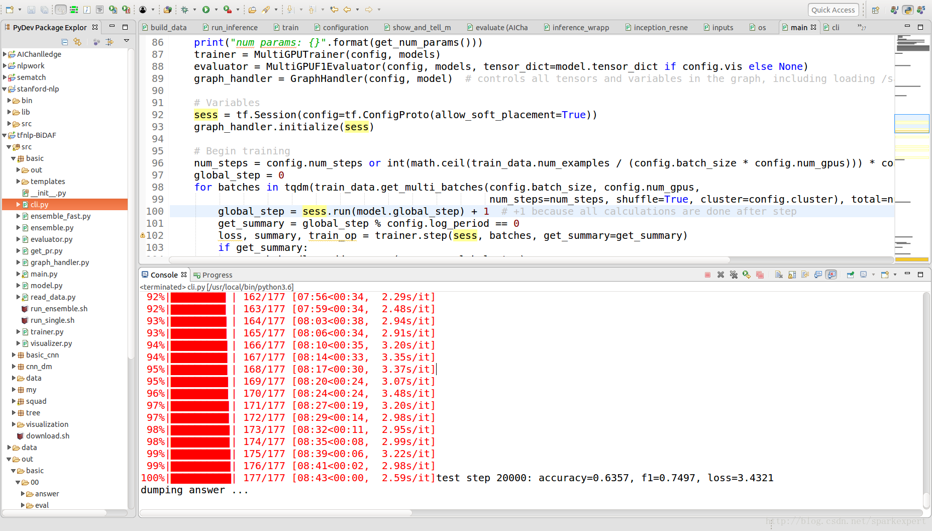Click the red Terminate console button
The height and width of the screenshot is (531, 932).
pos(707,275)
